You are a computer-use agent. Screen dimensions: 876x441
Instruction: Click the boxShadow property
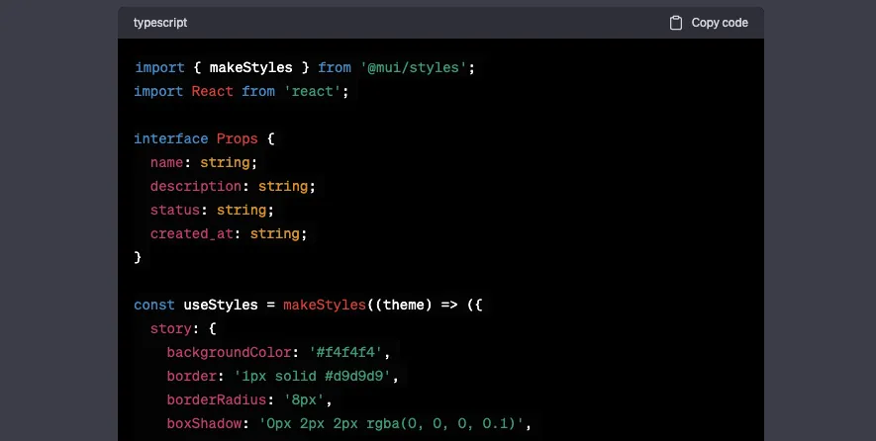tap(205, 423)
